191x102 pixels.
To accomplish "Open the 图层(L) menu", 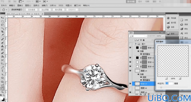I will click(28, 5).
